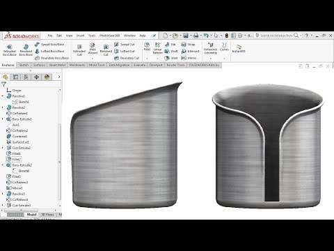Select SurfaceCut1 in feature tree
Viewport: 334px width, 251px height.
coord(18,142)
